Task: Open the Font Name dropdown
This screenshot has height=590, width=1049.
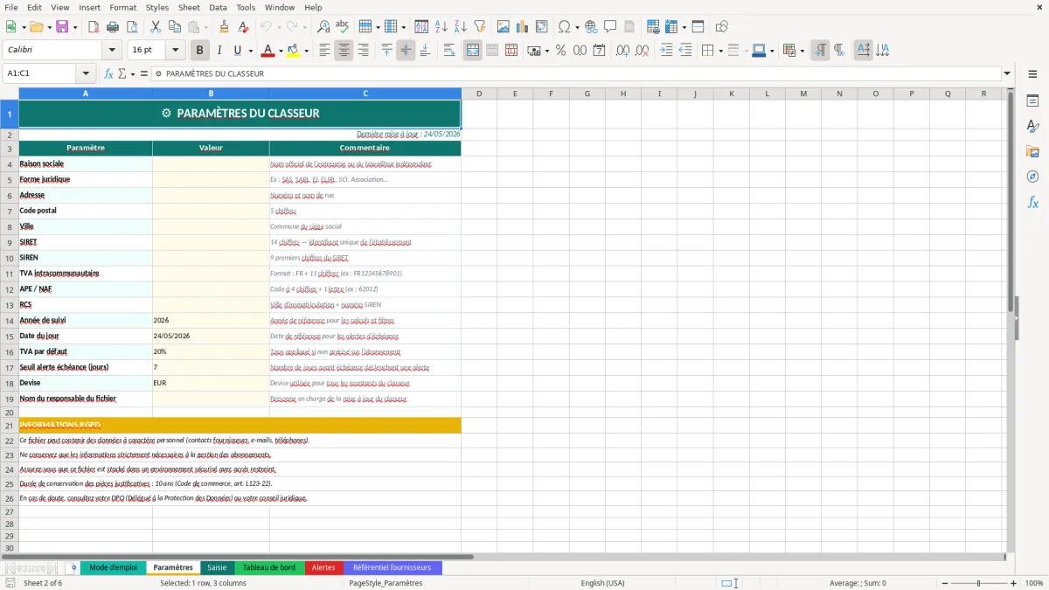Action: (111, 51)
